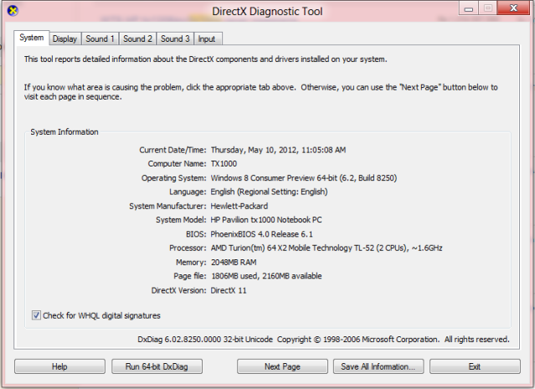Click the Memory label
535x389 pixels.
click(x=191, y=262)
